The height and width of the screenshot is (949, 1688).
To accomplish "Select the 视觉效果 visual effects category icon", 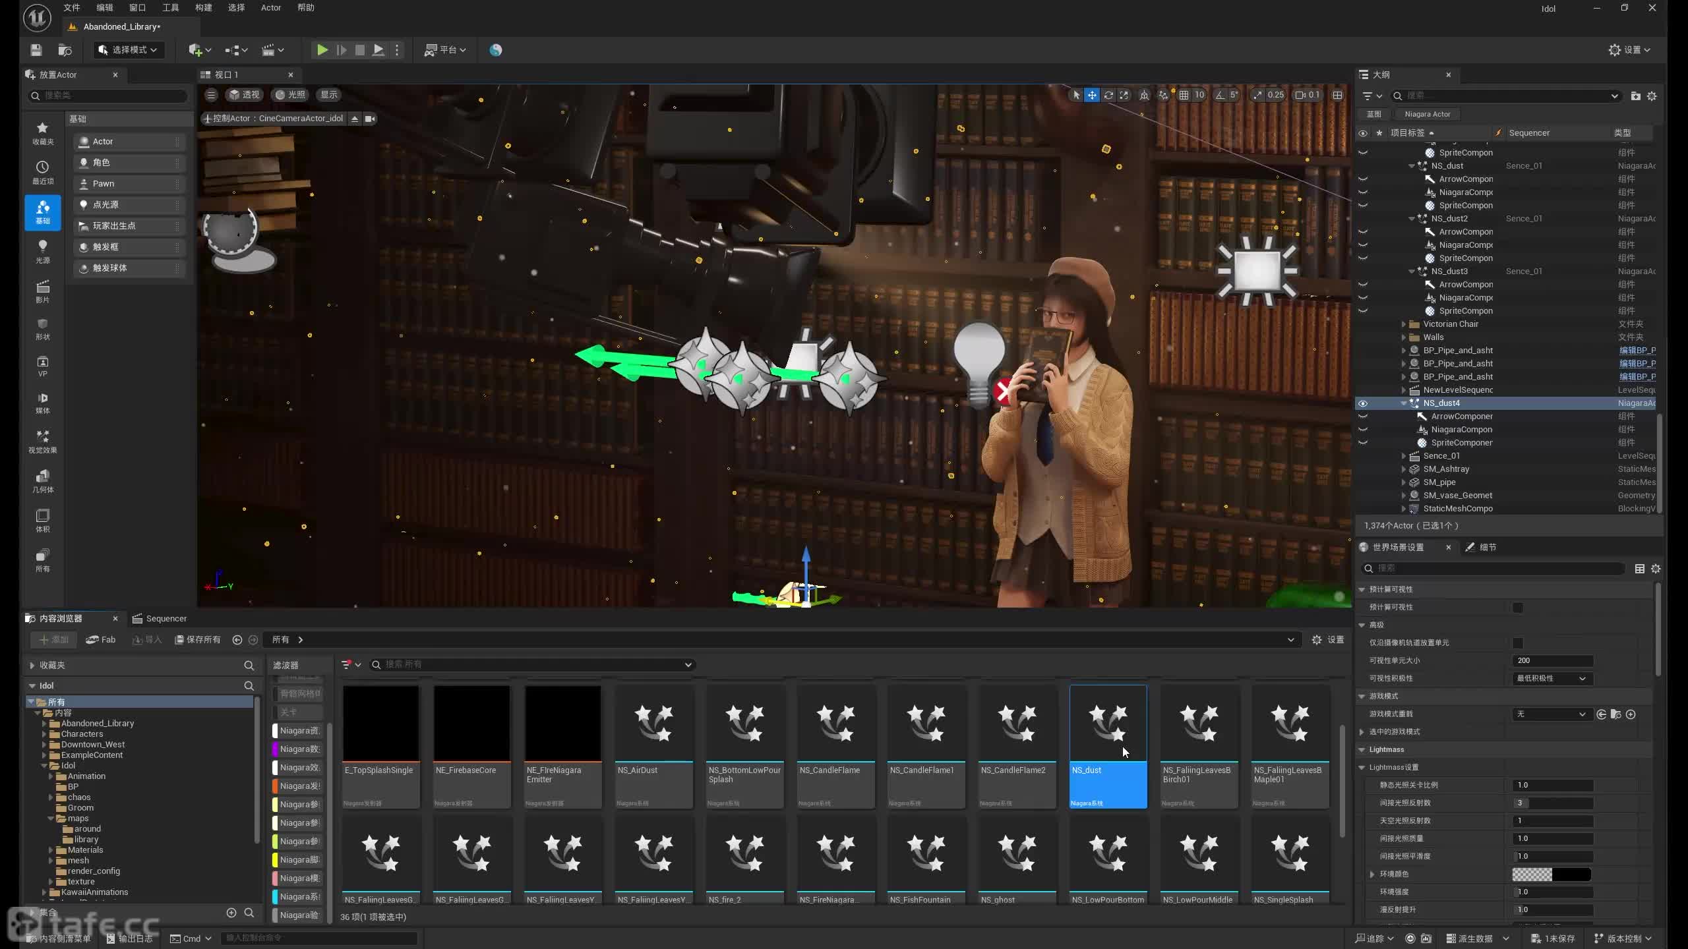I will point(43,442).
